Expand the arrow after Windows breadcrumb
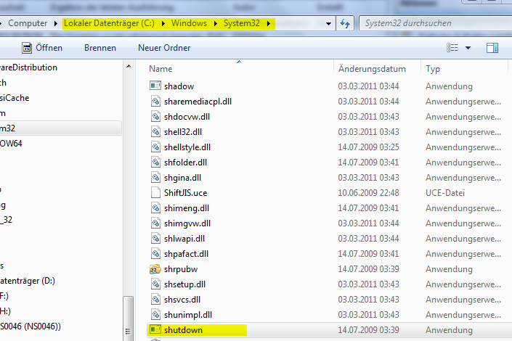Screen dimensions: 512x341 click(x=215, y=23)
